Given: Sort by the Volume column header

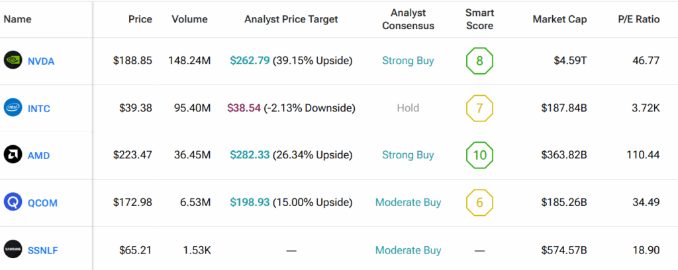Looking at the screenshot, I should coord(189,19).
